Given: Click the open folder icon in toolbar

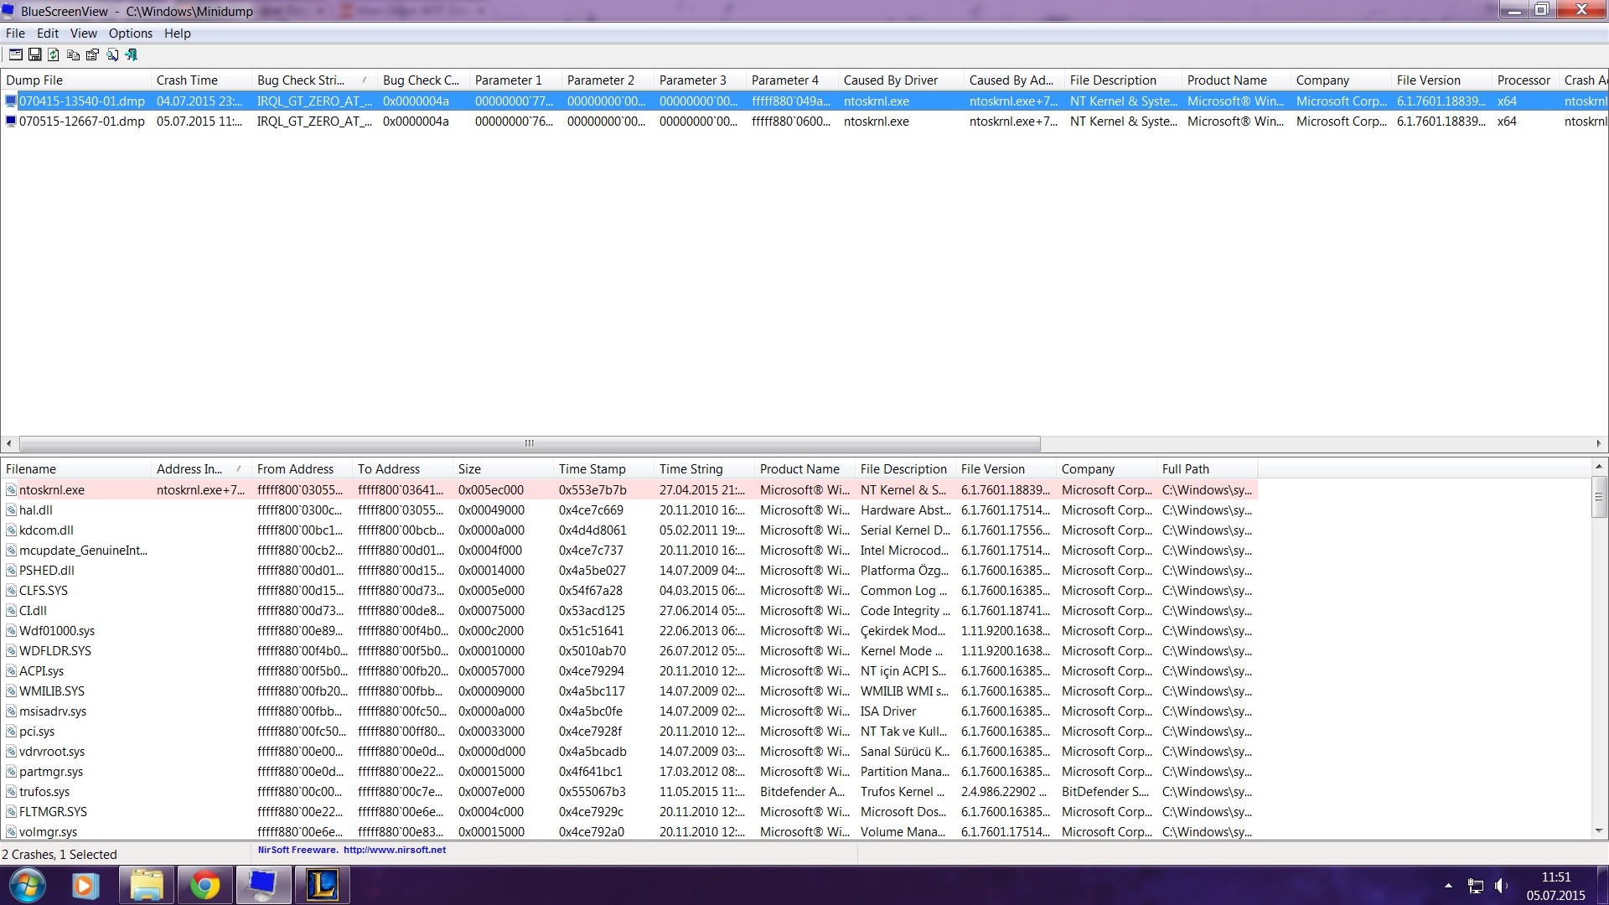Looking at the screenshot, I should [14, 54].
